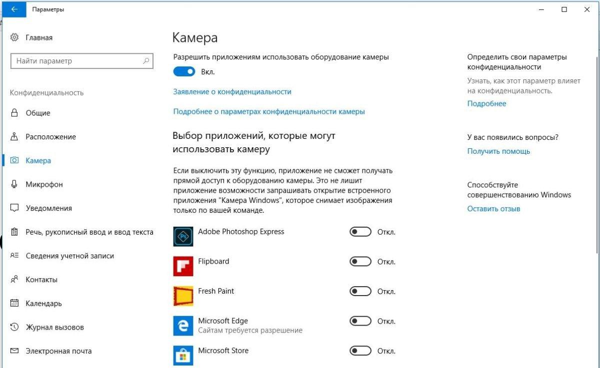Screen dimensions: 600x368
Task: Open Заявление о конфиденциальности link
Action: [x=232, y=92]
